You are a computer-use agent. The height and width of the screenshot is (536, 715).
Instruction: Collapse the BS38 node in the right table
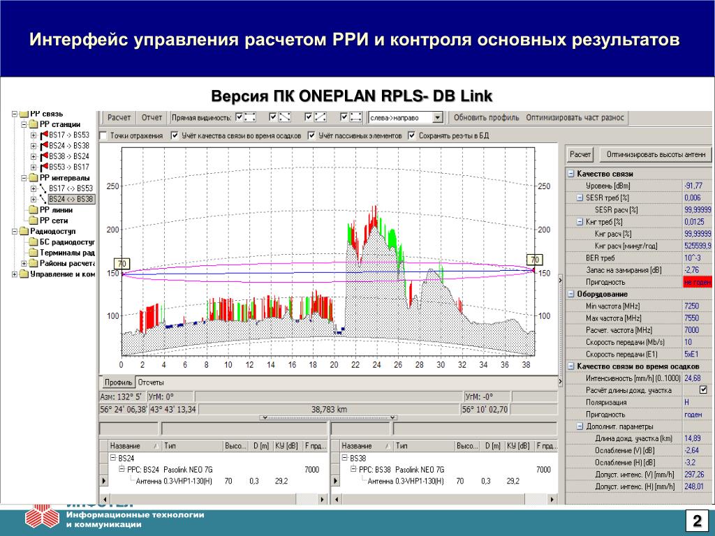(x=344, y=458)
